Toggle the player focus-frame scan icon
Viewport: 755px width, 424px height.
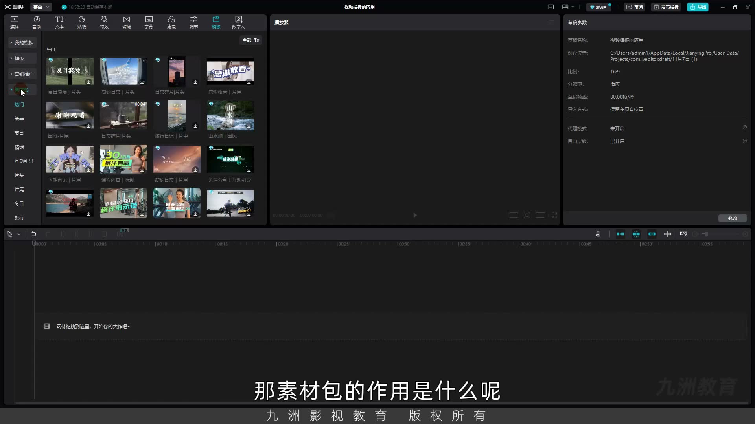click(527, 215)
